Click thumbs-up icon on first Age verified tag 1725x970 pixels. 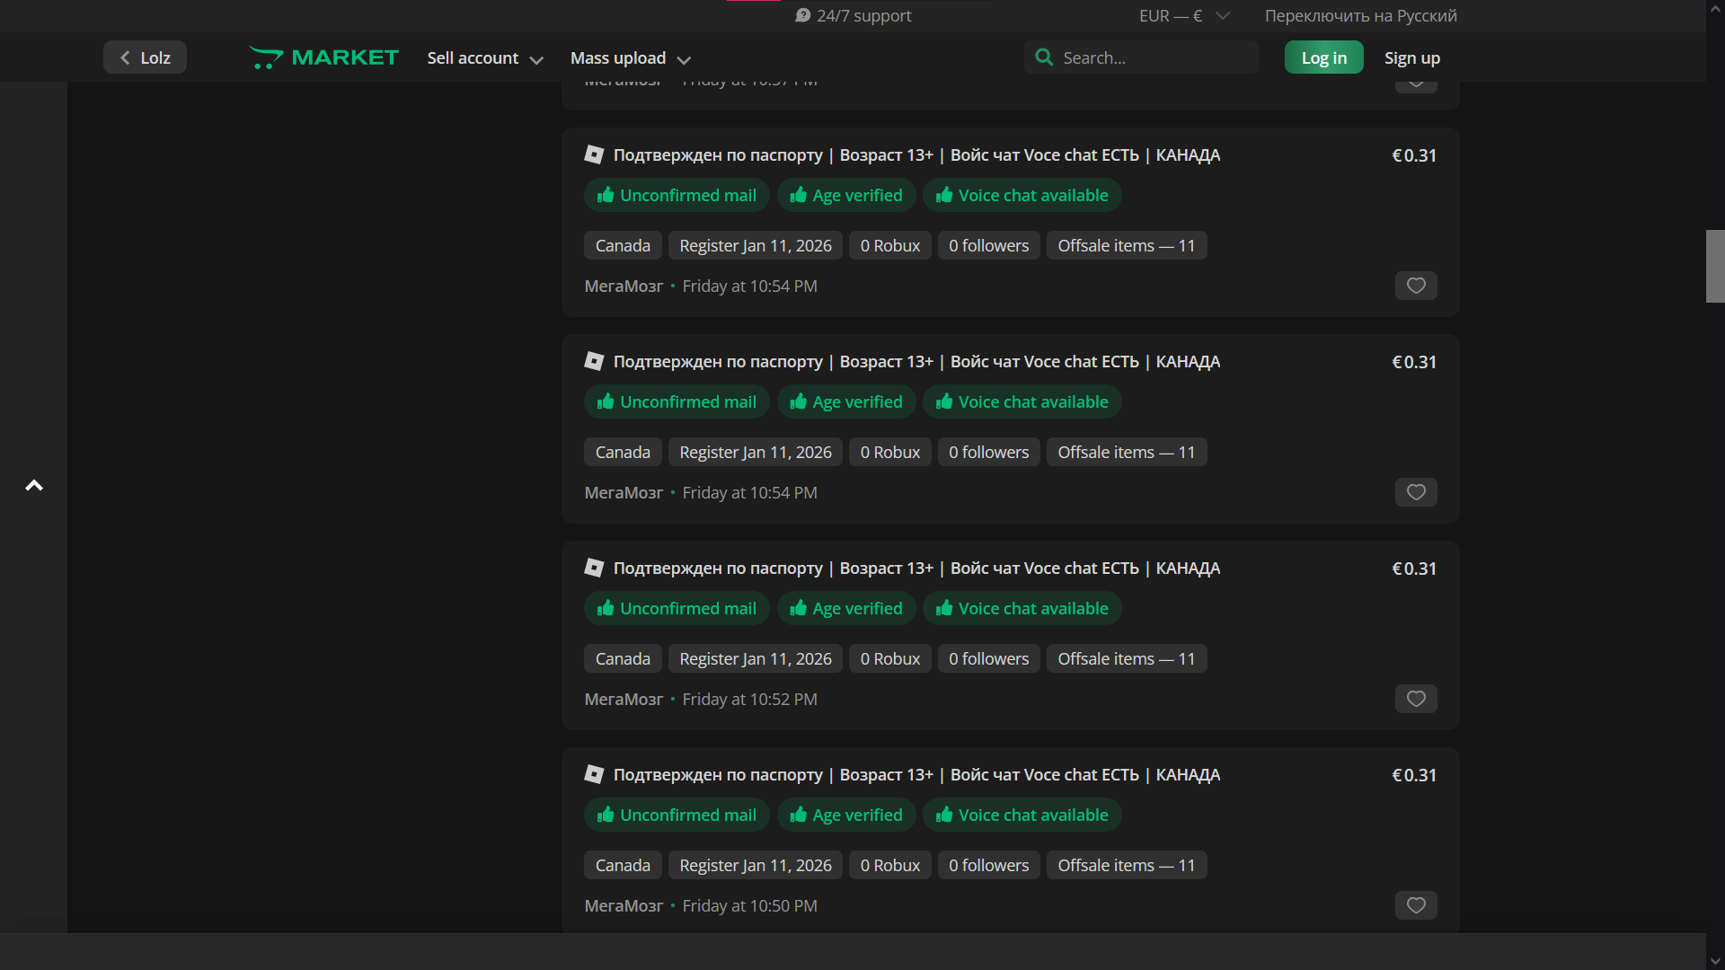[x=798, y=195]
